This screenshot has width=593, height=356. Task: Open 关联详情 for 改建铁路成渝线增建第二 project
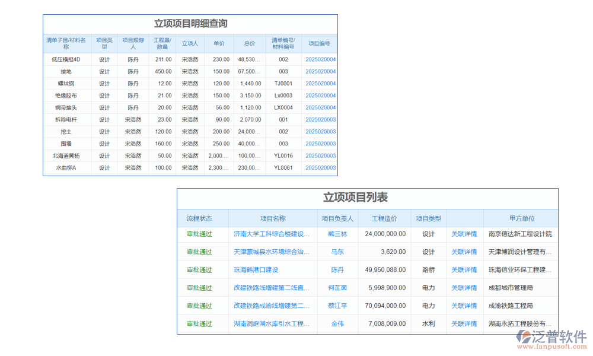coord(464,306)
